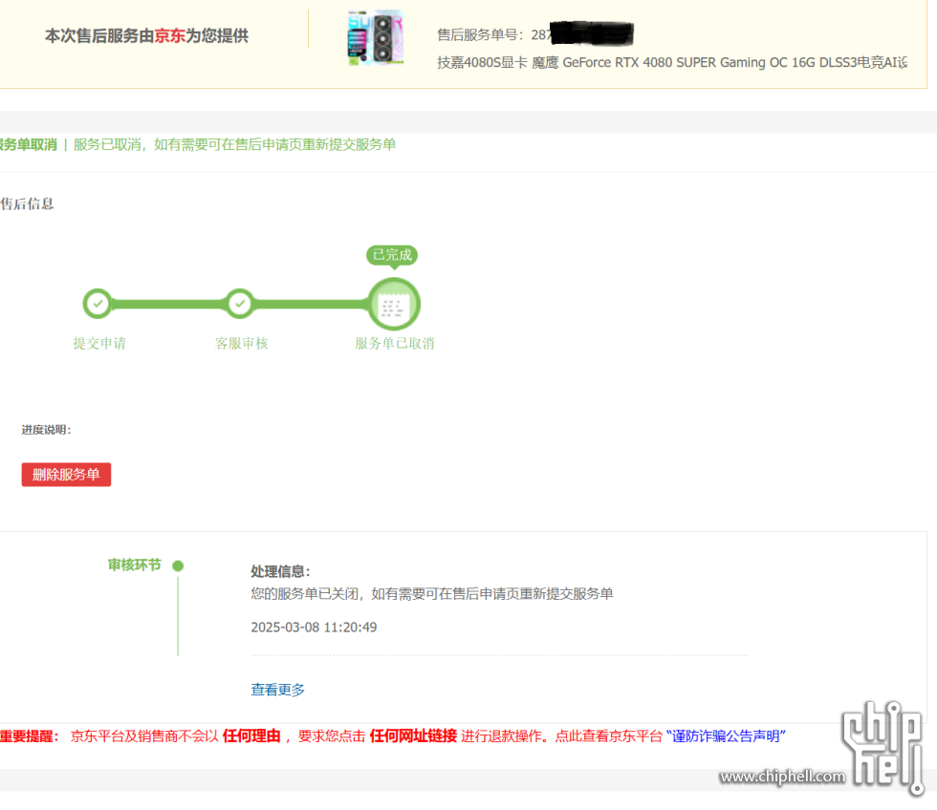The height and width of the screenshot is (810, 937).
Task: Click the timestamp 2025-03-08 11:20:49
Action: [314, 628]
